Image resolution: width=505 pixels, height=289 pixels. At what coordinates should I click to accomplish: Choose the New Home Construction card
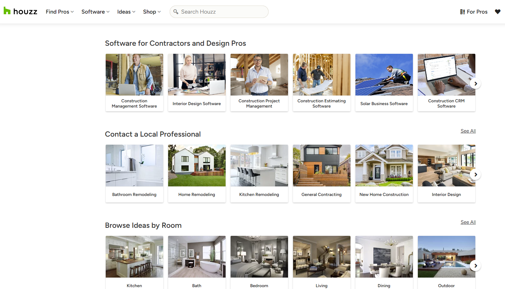click(384, 173)
